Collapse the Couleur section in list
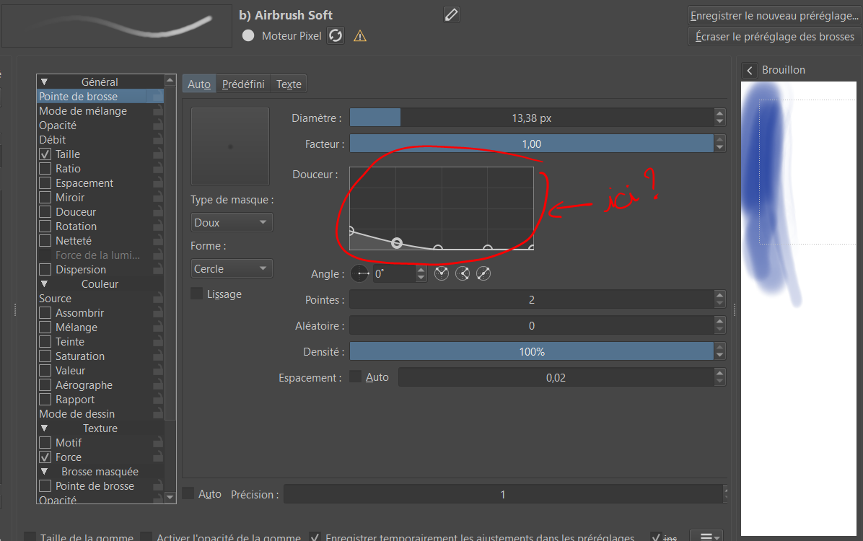 45,284
